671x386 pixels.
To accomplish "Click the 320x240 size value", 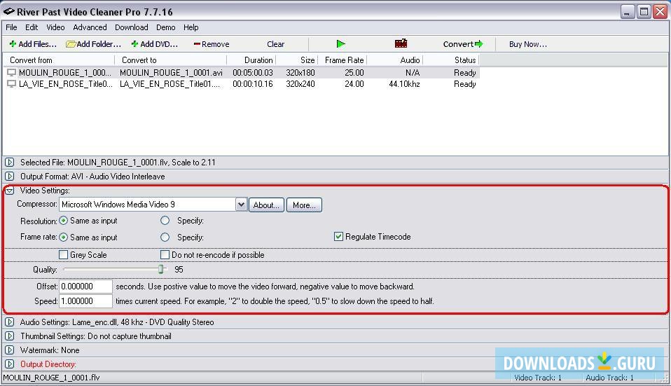I will [x=300, y=84].
